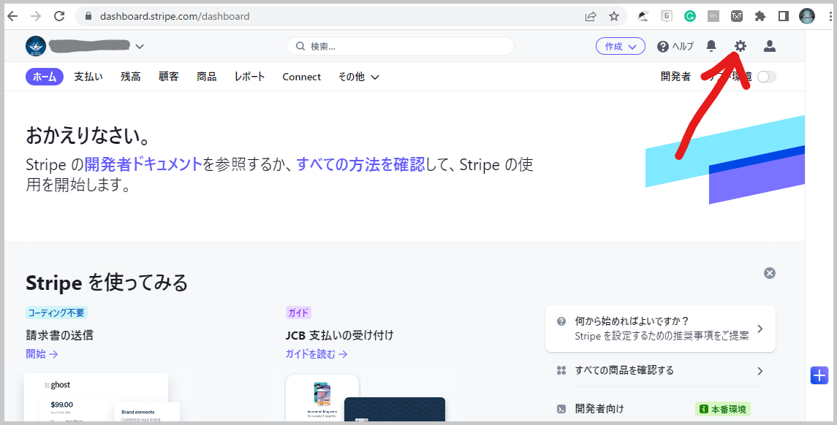Viewport: 837px width, 425px height.
Task: Open the 開発者向け row
Action: 660,409
